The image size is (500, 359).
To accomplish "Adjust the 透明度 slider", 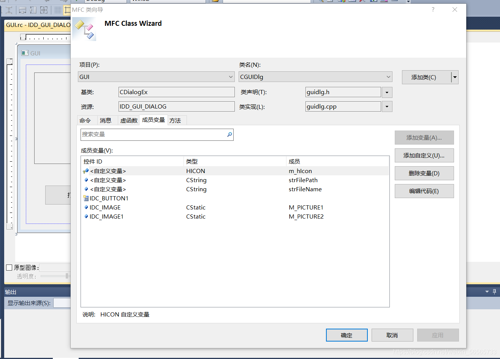I will [55, 276].
